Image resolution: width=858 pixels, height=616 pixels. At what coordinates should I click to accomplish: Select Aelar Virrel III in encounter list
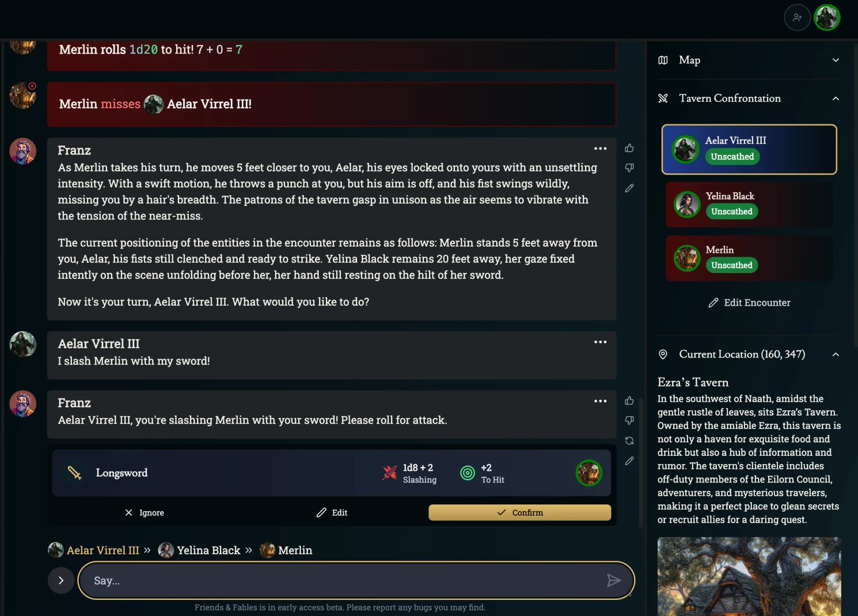749,149
